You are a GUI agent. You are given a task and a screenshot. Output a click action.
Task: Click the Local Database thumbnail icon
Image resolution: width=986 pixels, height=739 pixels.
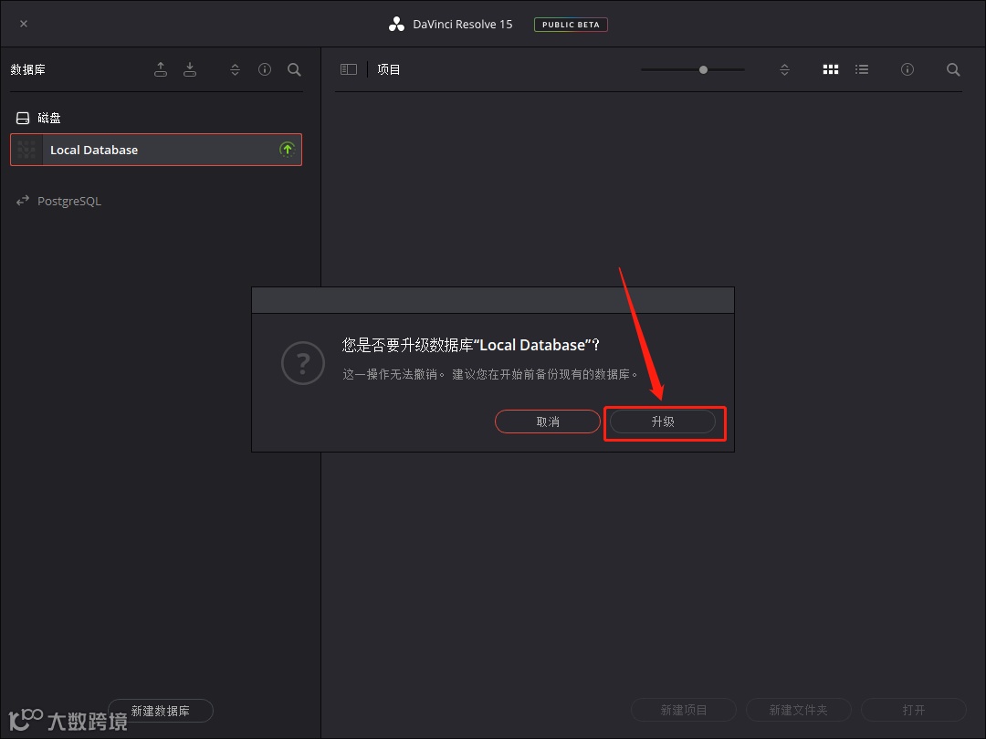(x=26, y=150)
